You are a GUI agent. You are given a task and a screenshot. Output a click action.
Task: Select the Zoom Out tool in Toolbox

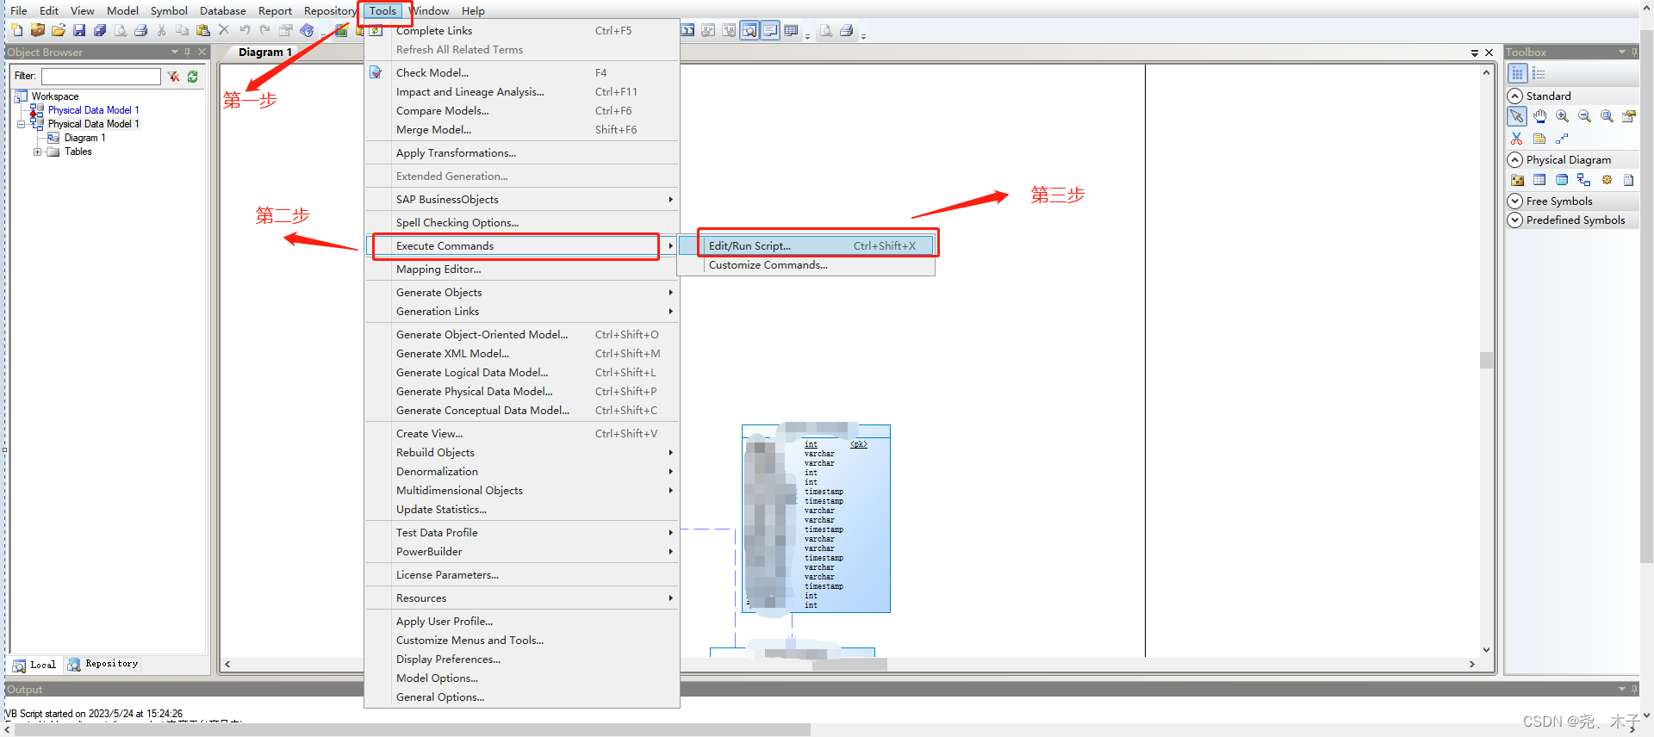pos(1584,116)
